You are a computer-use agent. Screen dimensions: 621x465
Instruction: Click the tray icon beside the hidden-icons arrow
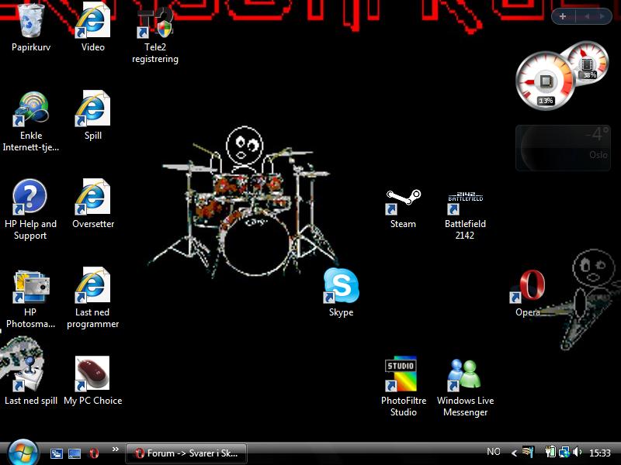[x=529, y=452]
